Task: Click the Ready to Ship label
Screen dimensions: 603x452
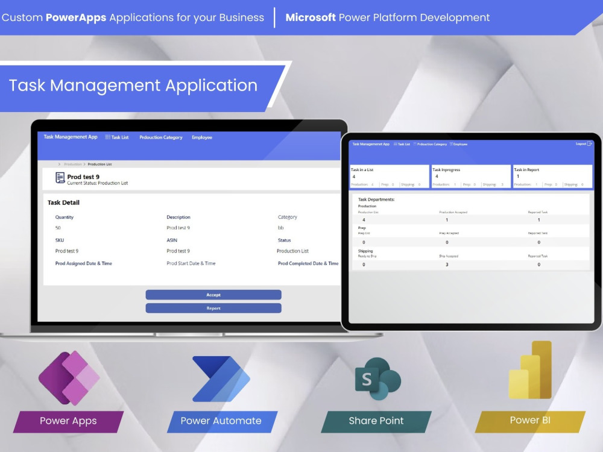Action: pyautogui.click(x=367, y=256)
